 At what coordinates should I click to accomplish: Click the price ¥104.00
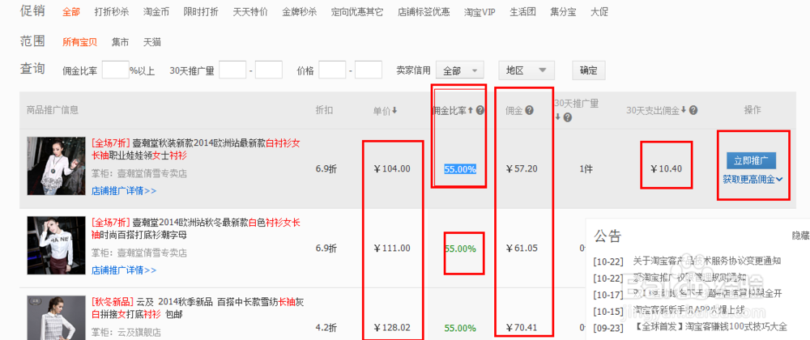(392, 168)
